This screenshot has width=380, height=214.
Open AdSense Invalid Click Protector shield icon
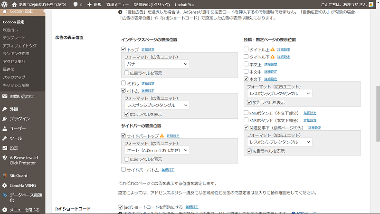point(5,158)
